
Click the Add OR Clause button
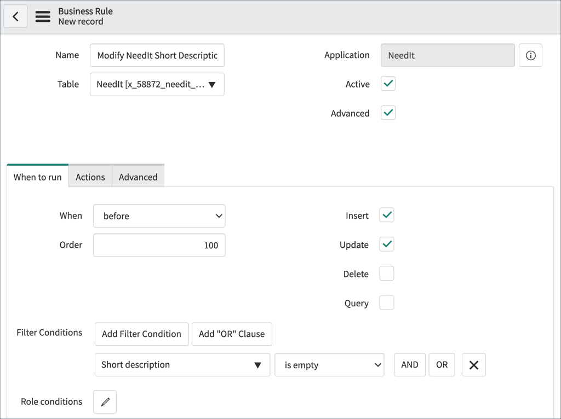(231, 334)
